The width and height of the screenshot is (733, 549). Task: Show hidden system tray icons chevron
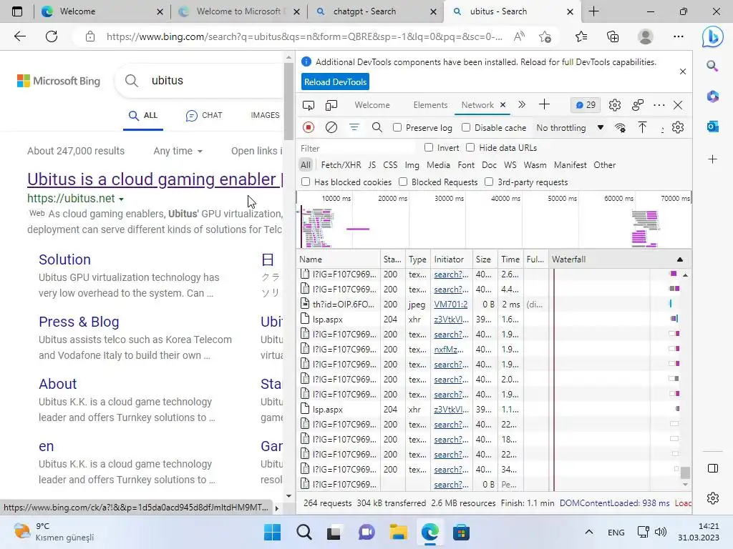[x=589, y=532]
